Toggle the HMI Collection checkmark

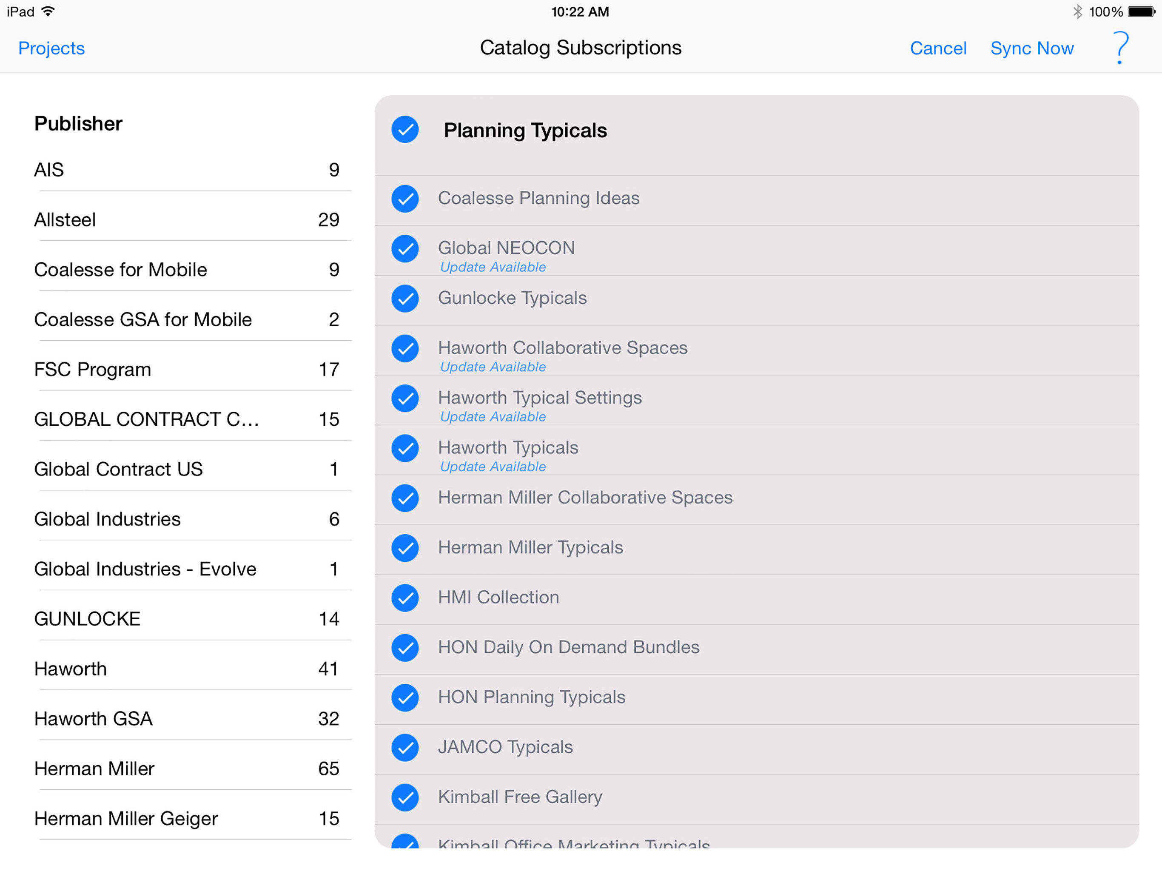[x=405, y=598]
